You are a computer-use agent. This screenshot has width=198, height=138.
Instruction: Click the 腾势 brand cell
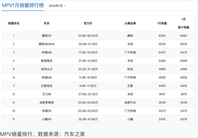click(x=130, y=36)
